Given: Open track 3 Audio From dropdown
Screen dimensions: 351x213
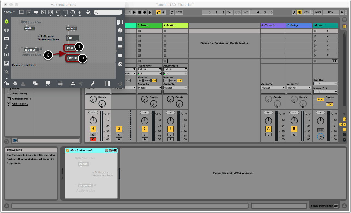Looking at the screenshot, I should coord(149,69).
